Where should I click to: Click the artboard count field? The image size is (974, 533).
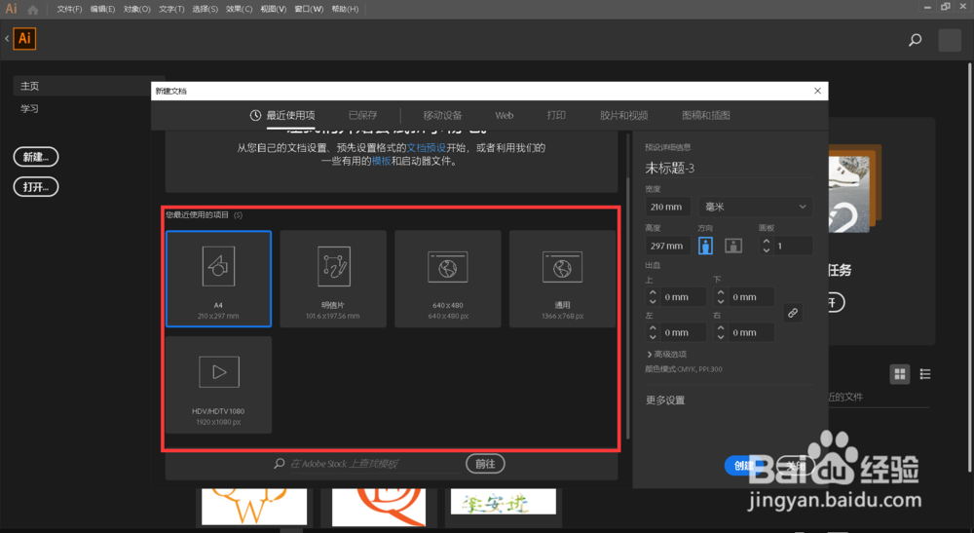(x=792, y=246)
